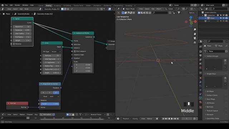Screen dimensions: 229x129
Task: Click the Cone Depth field
Action: click(x=52, y=73)
